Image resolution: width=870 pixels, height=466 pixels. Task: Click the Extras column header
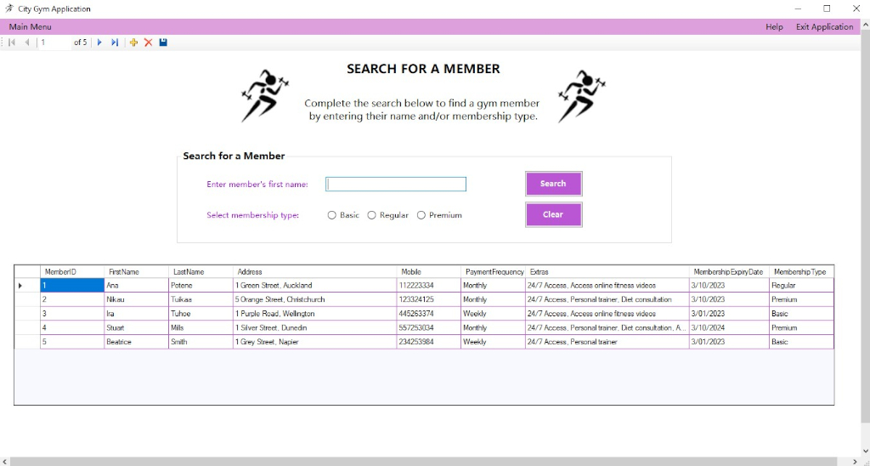[x=607, y=272]
